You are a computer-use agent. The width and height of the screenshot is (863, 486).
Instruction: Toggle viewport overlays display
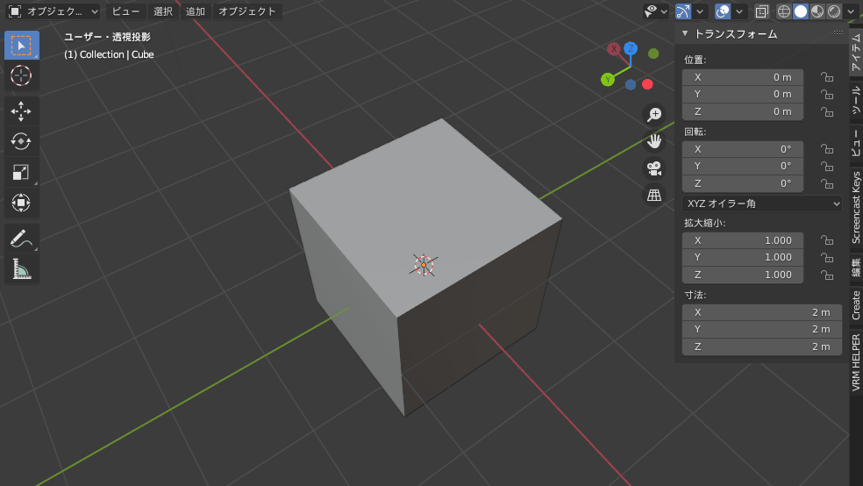click(723, 11)
